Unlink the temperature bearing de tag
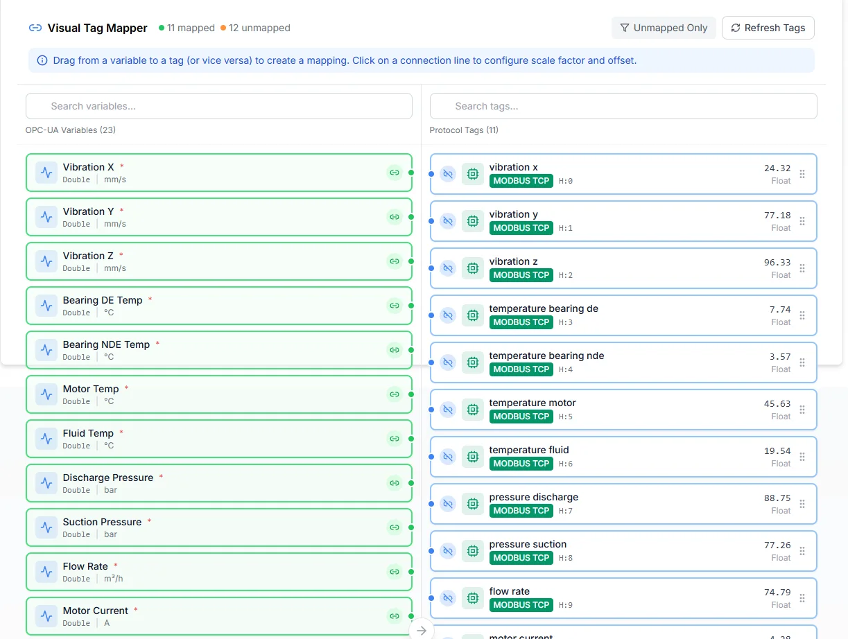Screen dimensions: 848x639 (448, 315)
